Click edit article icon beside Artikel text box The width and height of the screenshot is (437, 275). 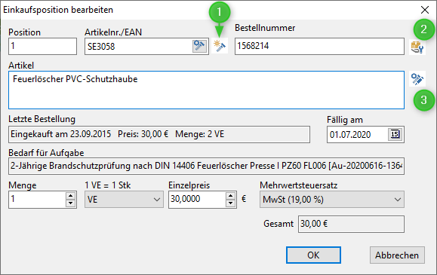pos(417,79)
